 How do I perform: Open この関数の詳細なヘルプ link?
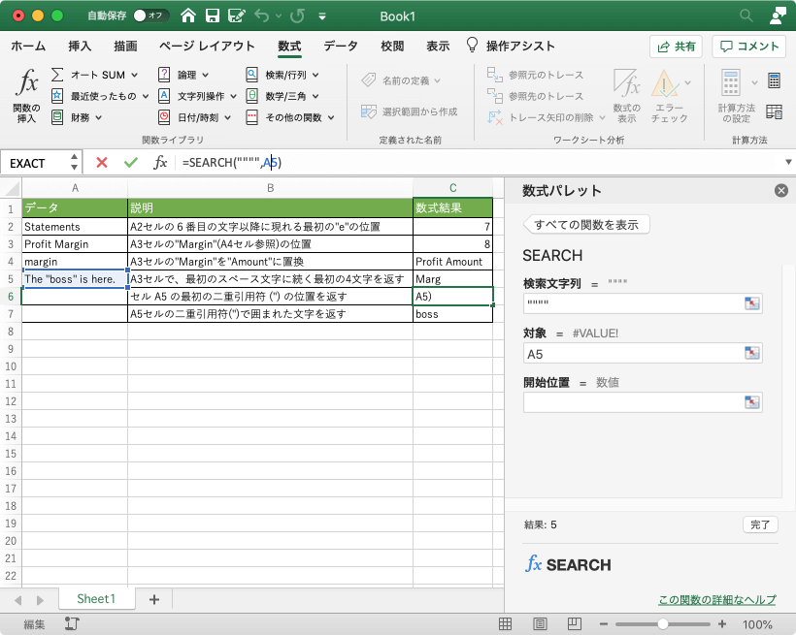point(716,600)
